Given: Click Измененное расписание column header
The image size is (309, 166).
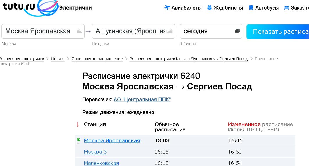Looking at the screenshot, I should (x=260, y=124).
